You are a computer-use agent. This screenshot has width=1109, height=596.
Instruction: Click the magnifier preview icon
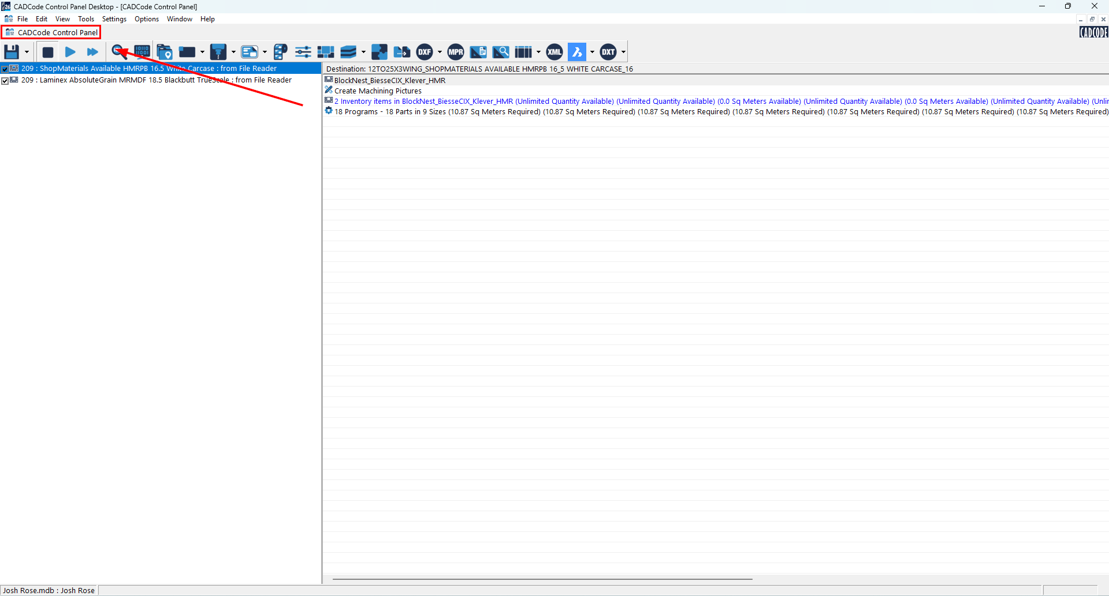click(x=120, y=52)
